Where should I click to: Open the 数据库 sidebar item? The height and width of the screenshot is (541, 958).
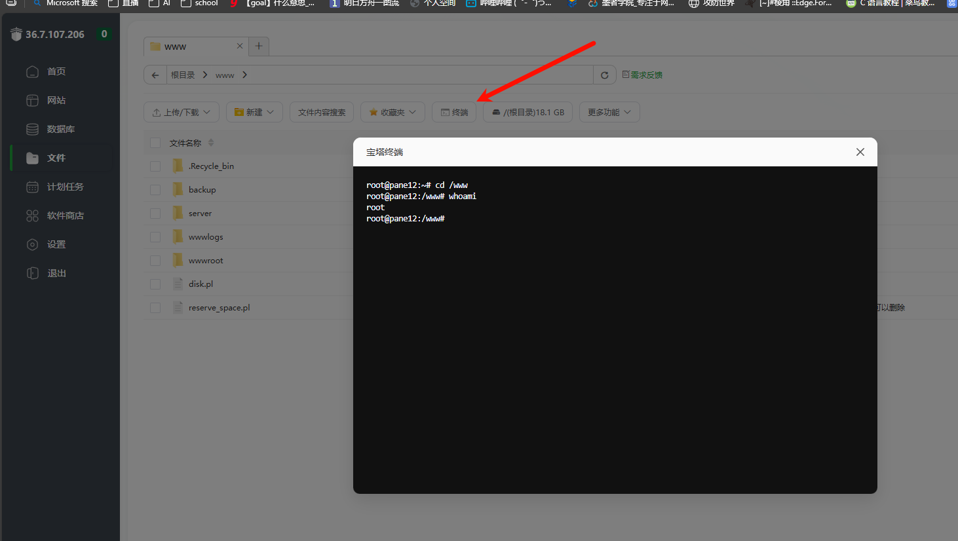point(60,129)
